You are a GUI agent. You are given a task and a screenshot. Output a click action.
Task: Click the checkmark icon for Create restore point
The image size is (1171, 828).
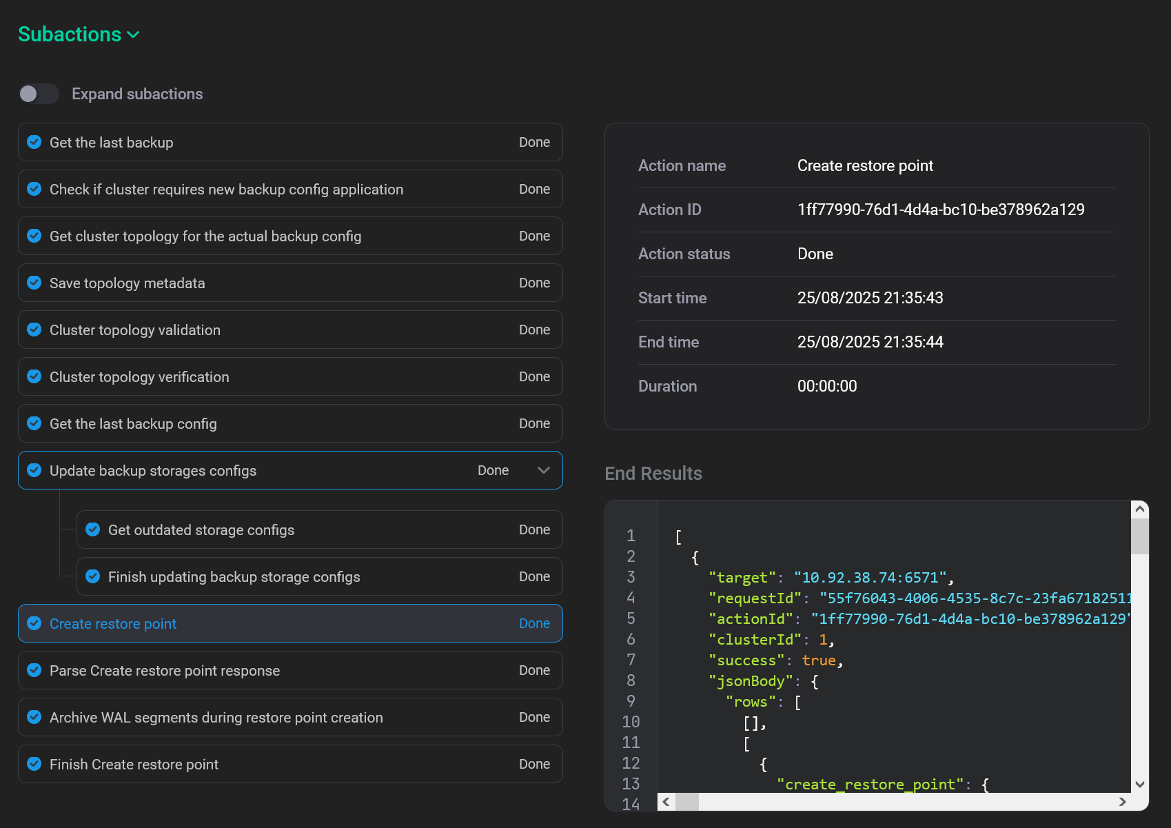(34, 623)
